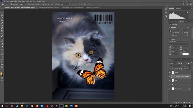Viewport: 193px width, 108px height.
Task: Toggle the Auto-Select checkbox
Action: click(11, 4)
